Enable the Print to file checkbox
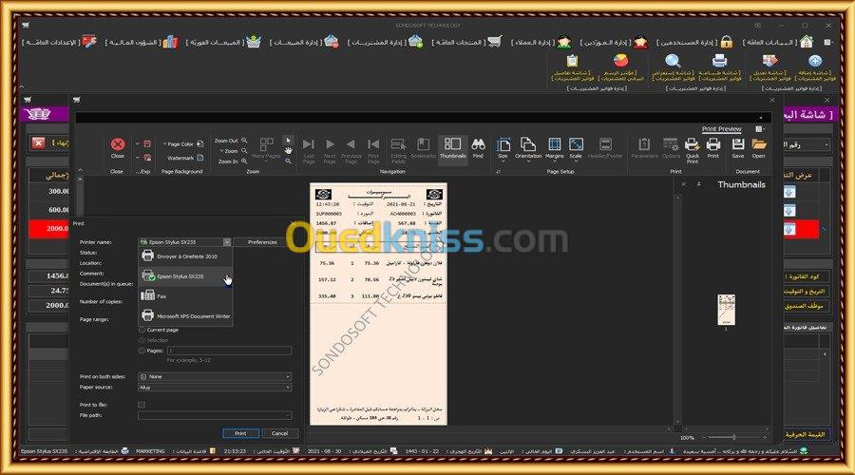The height and width of the screenshot is (475, 855). pyautogui.click(x=142, y=405)
